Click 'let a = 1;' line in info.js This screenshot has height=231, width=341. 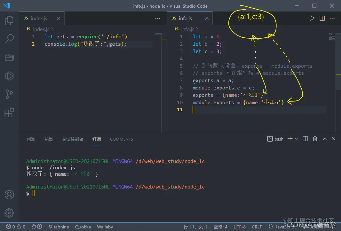[x=207, y=36]
